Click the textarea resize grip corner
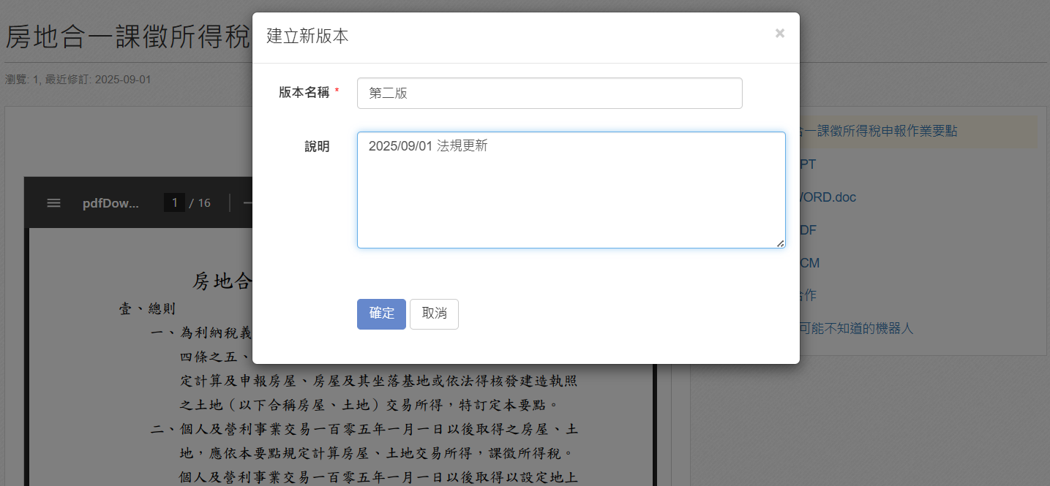Screen dimensions: 1050x486 coord(781,246)
